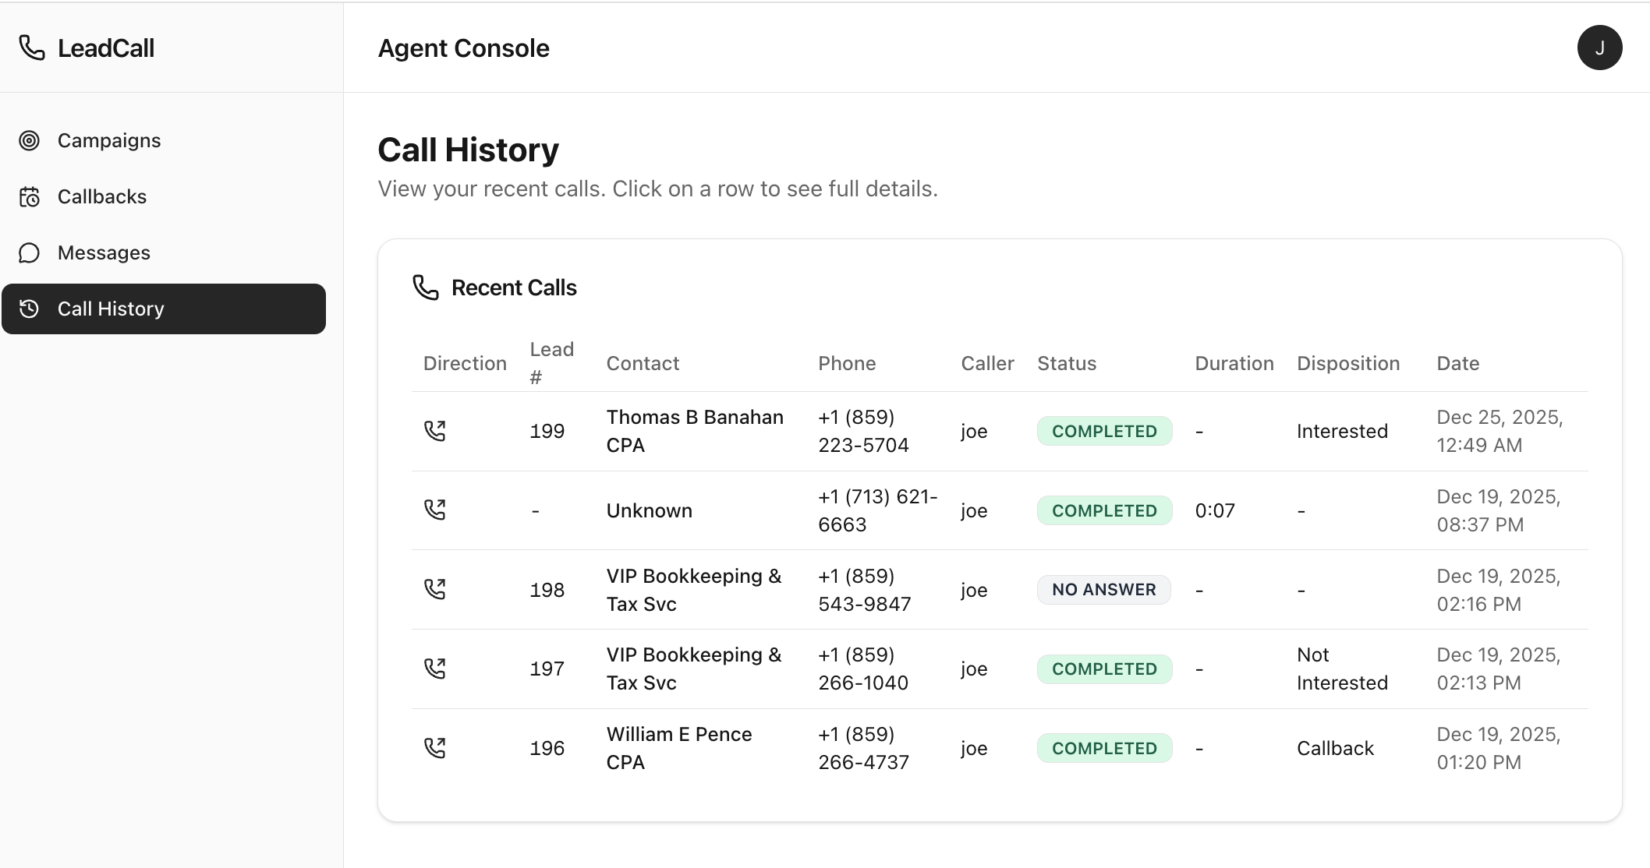Screen dimensions: 1650x868
Task: Click the Duration column header
Action: (1234, 362)
